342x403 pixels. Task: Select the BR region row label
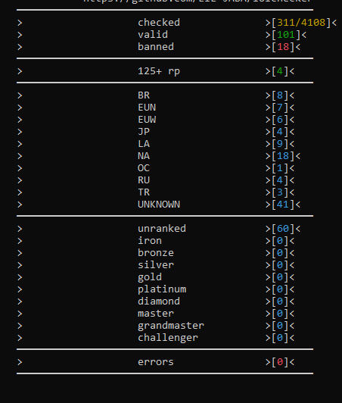[x=144, y=95]
